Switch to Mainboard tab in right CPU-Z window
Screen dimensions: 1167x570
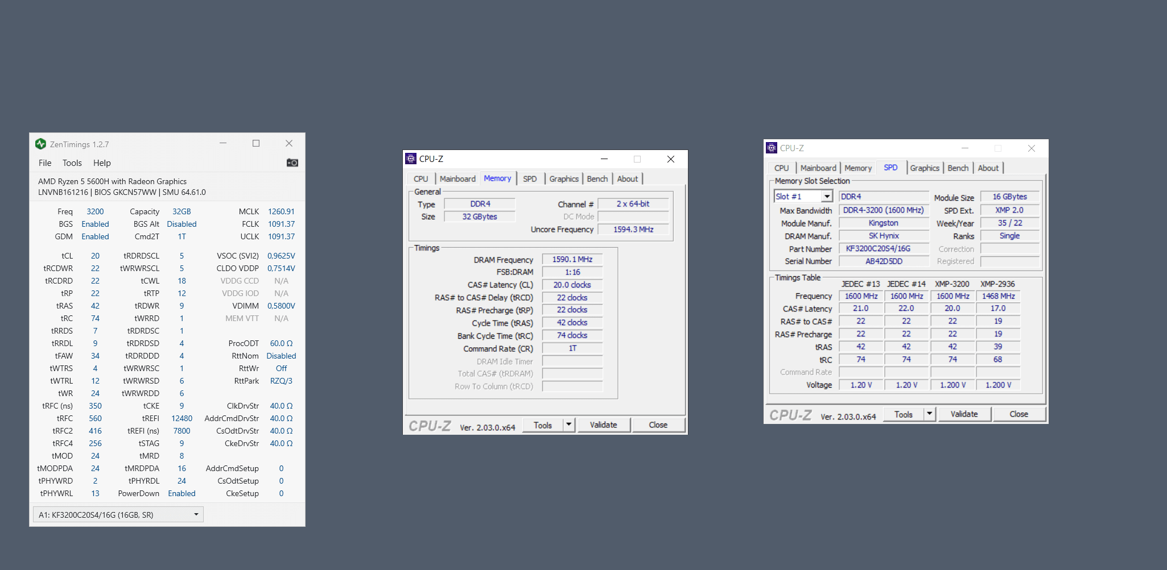point(818,168)
